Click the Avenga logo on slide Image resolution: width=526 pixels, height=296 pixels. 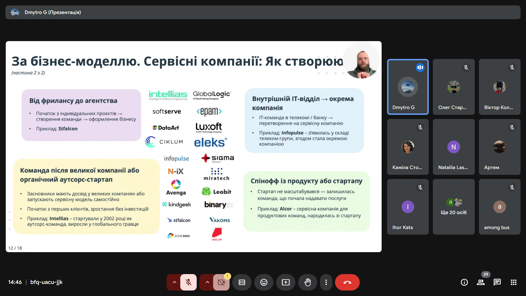point(176,187)
